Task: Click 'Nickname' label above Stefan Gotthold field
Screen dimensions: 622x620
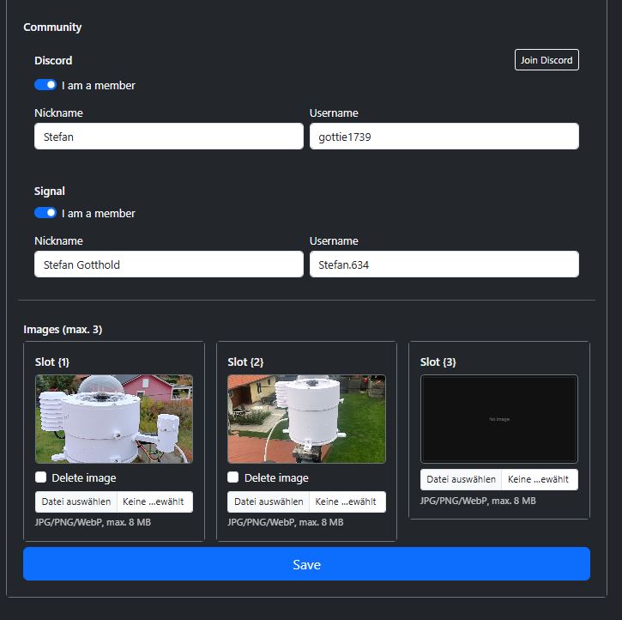Action: (x=58, y=241)
